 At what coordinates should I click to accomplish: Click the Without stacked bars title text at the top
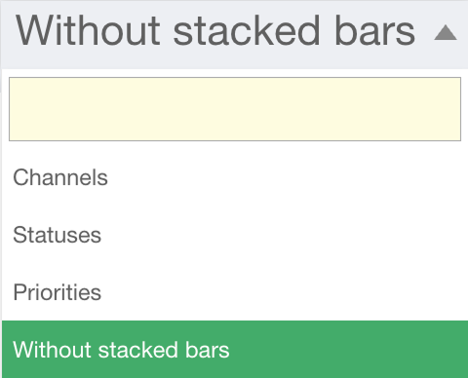(215, 31)
